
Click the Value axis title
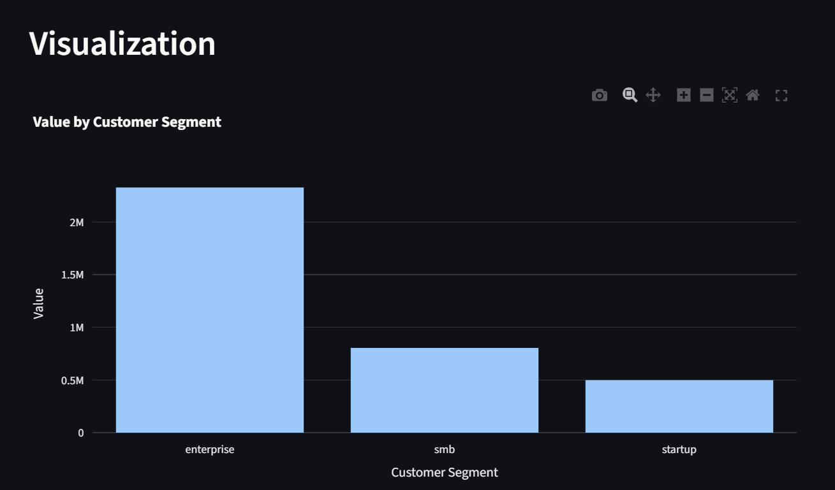coord(39,303)
